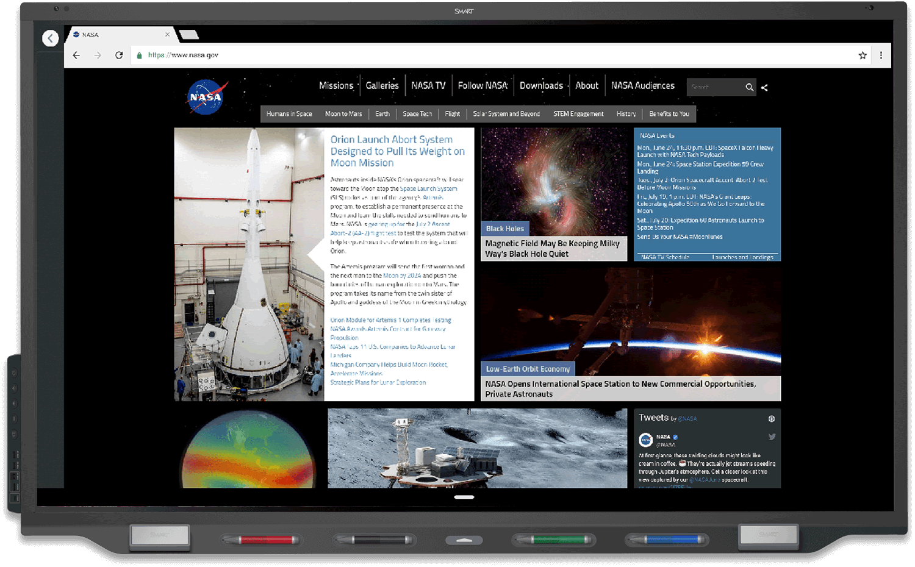Select the Earth topic

(382, 114)
